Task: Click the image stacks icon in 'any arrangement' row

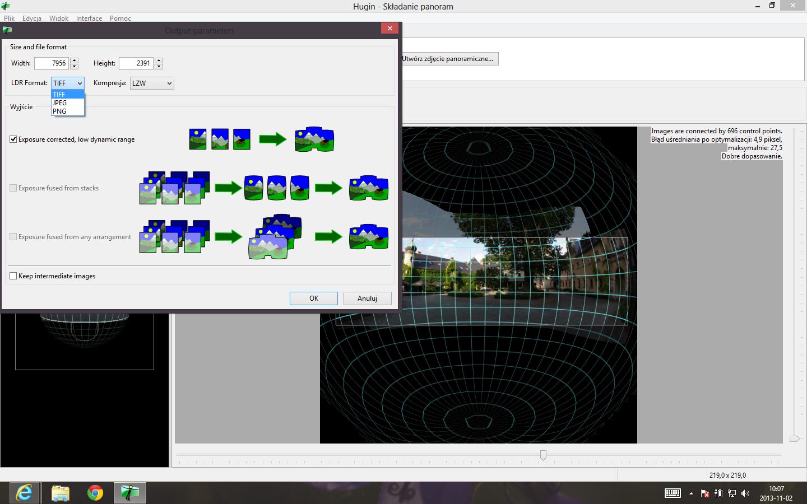Action: [x=174, y=236]
